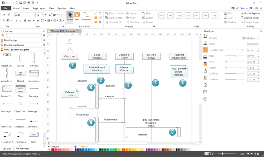This screenshot has width=264, height=157.
Task: Open the Help icon in right sidebar
Action: tap(205, 99)
